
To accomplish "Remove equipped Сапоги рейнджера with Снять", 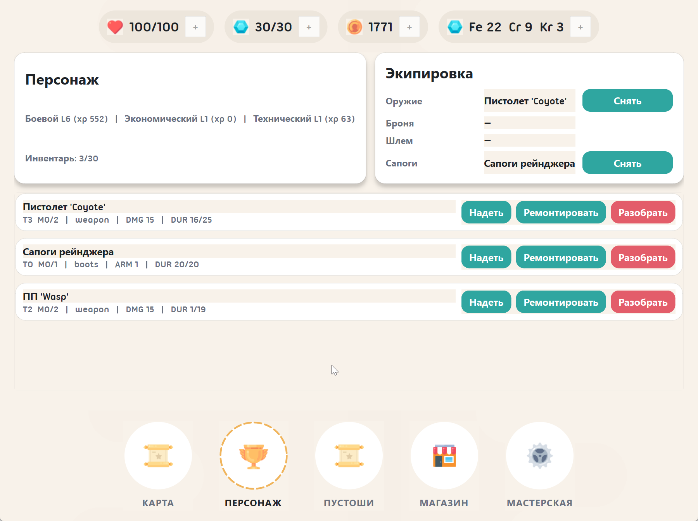I will (x=627, y=163).
